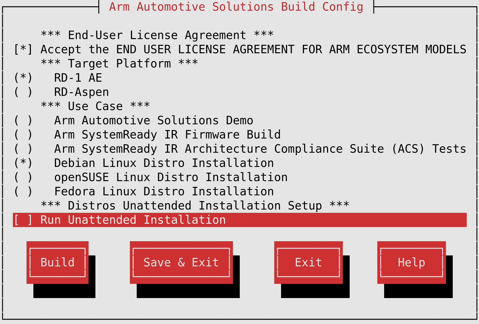Click the Use Case section heading
Viewport: 479px width, 324px height.
(x=95, y=106)
